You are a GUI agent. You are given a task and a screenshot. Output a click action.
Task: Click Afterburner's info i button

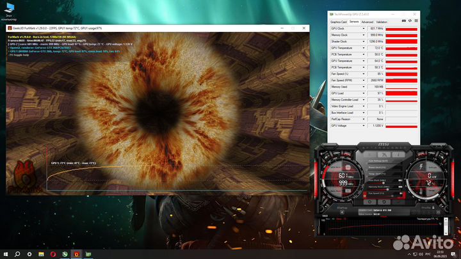398,155
